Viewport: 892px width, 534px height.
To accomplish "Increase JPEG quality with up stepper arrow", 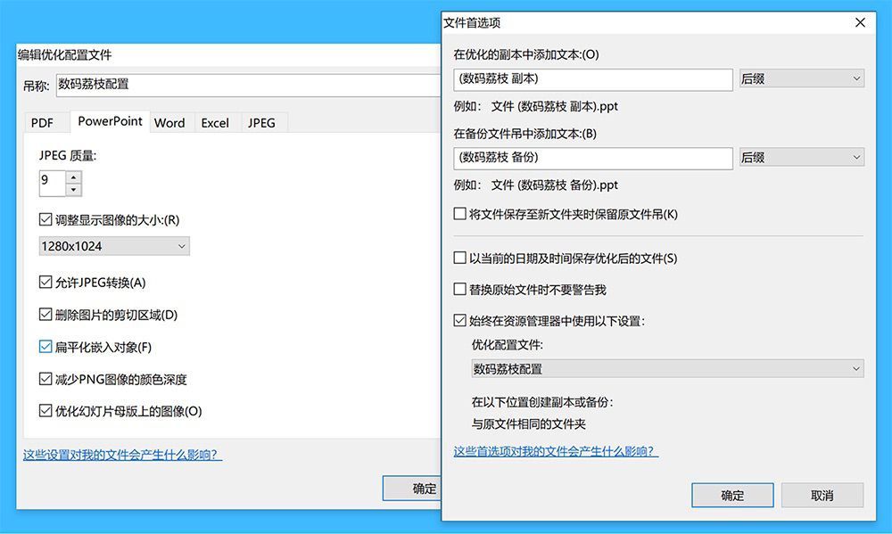I will (73, 177).
